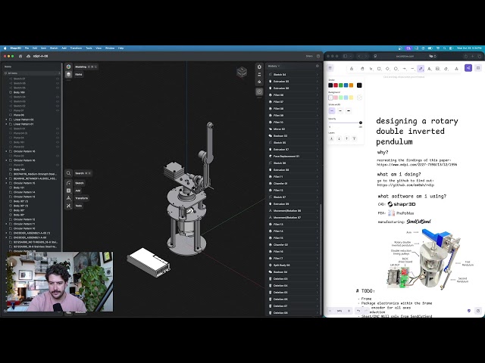Expand Face Replacement 01 history step chevron
The width and height of the screenshot is (485, 363).
317,157
